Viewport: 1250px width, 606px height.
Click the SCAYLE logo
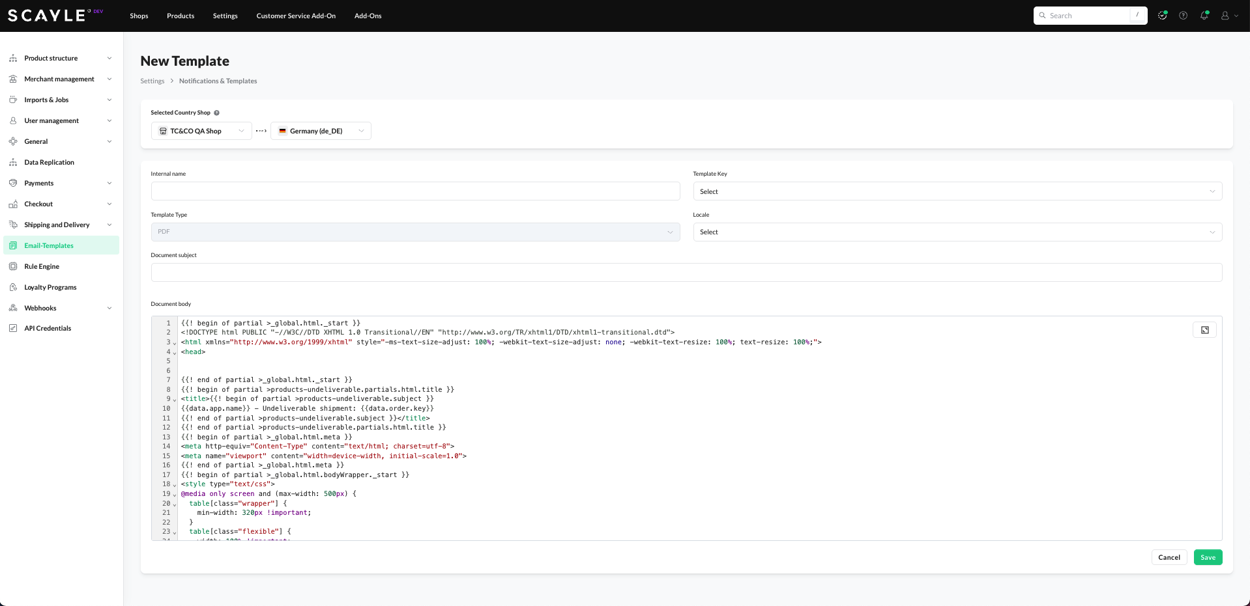[47, 16]
